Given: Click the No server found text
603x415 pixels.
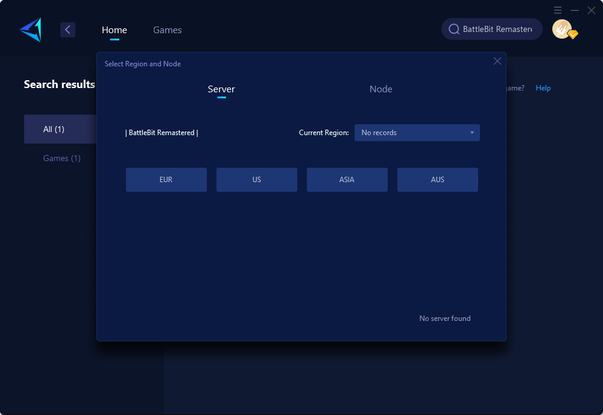Looking at the screenshot, I should [x=445, y=318].
